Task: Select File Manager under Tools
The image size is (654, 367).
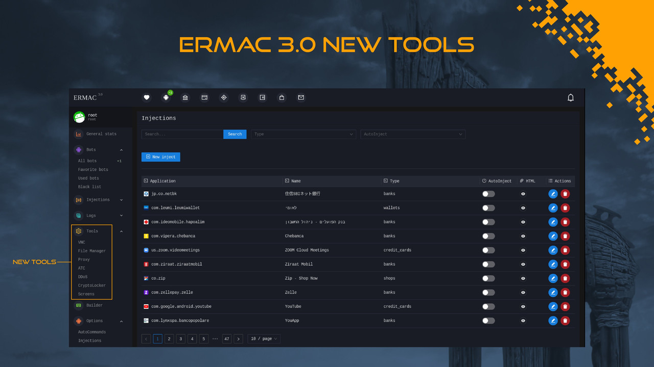Action: [92, 251]
